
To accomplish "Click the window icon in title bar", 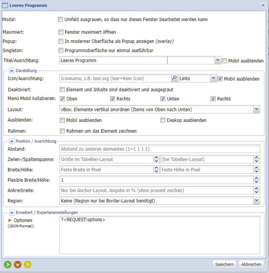I will [5, 5].
